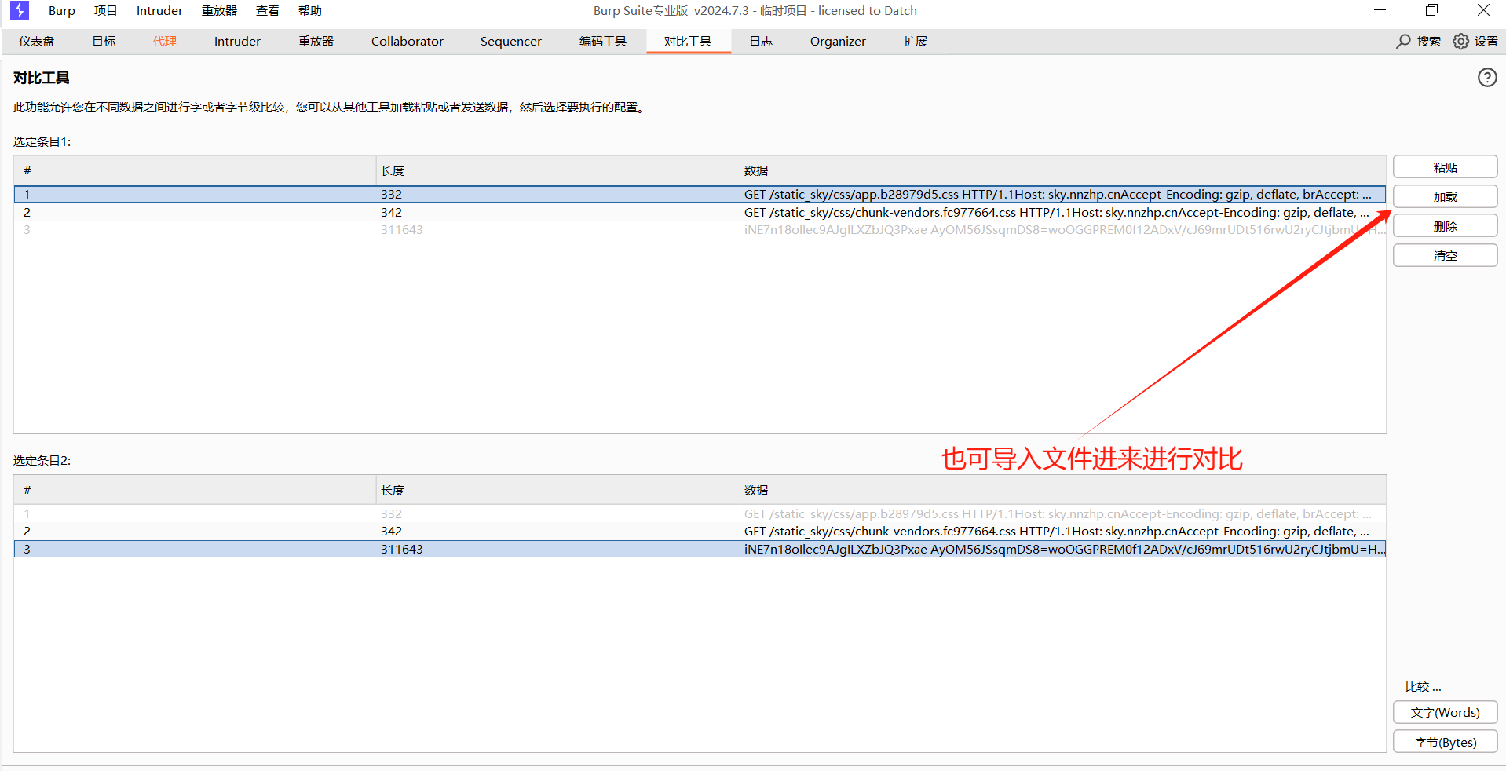
Task: Open the 帮助 menu
Action: 310,11
